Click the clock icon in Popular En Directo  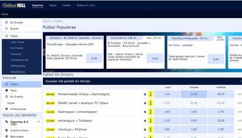[x=7, y=97]
